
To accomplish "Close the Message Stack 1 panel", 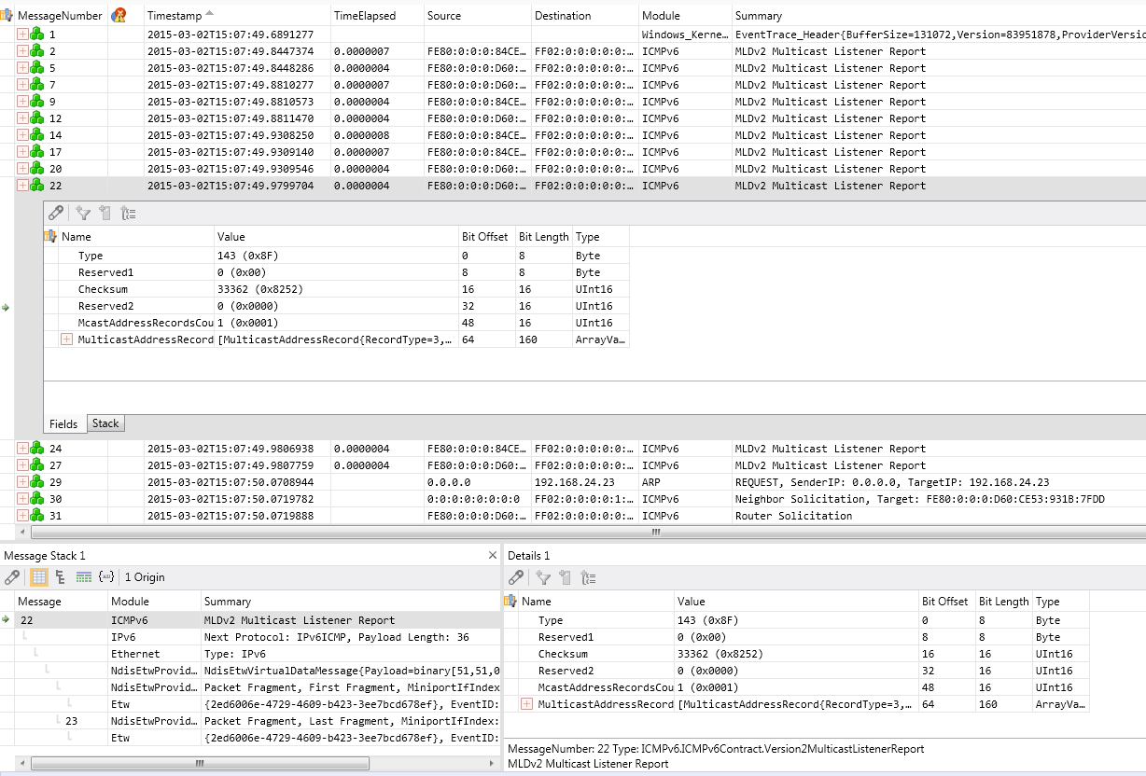I will click(x=493, y=555).
